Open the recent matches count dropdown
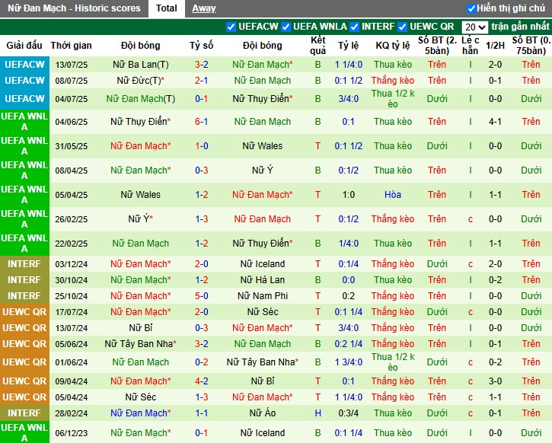Screen dimensions: 552x443 474,27
